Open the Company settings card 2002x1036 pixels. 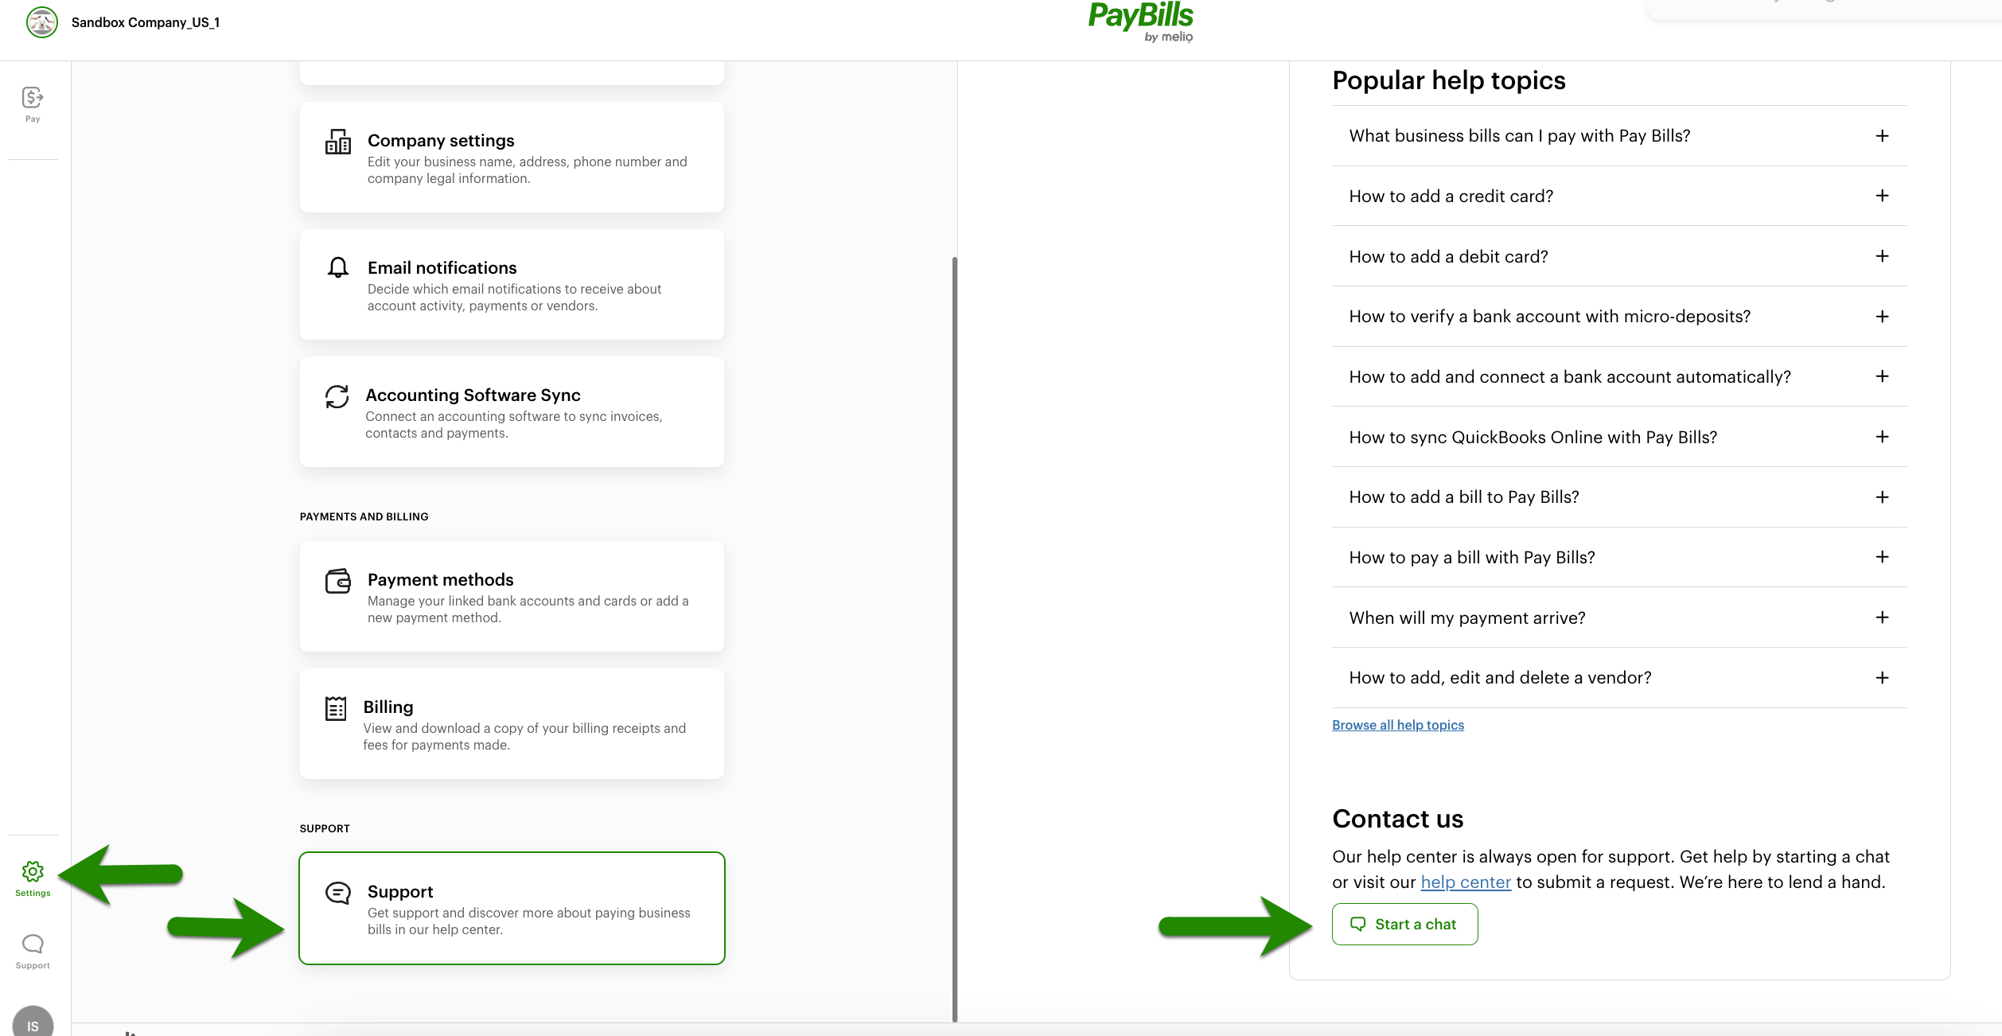click(x=512, y=157)
